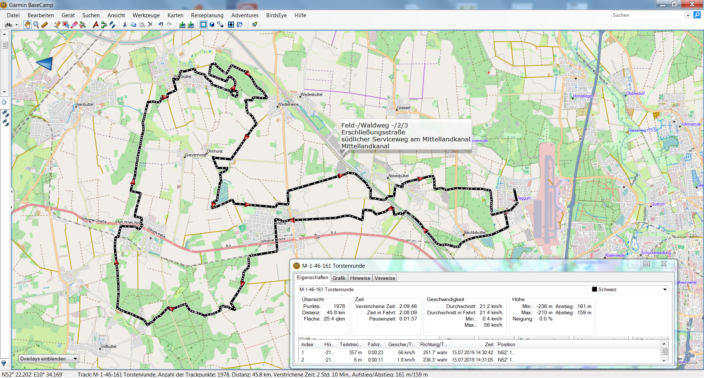Viewport: 704px width, 378px height.
Task: Click the Undo arrow
Action: pyautogui.click(x=161, y=25)
